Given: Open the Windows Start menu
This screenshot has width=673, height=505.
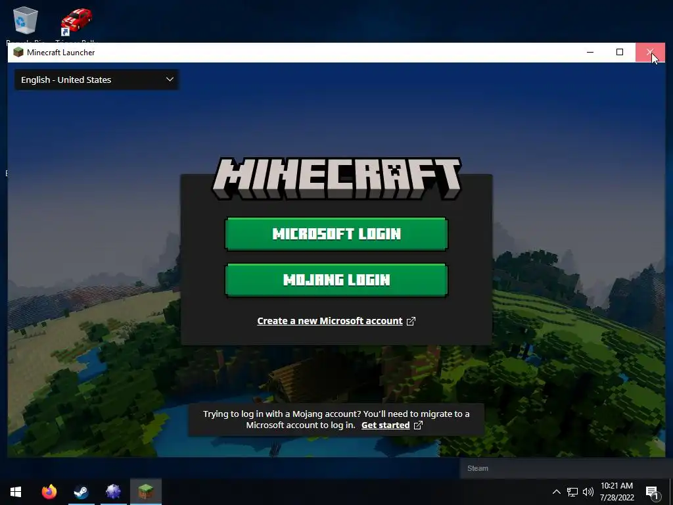Looking at the screenshot, I should (16, 492).
